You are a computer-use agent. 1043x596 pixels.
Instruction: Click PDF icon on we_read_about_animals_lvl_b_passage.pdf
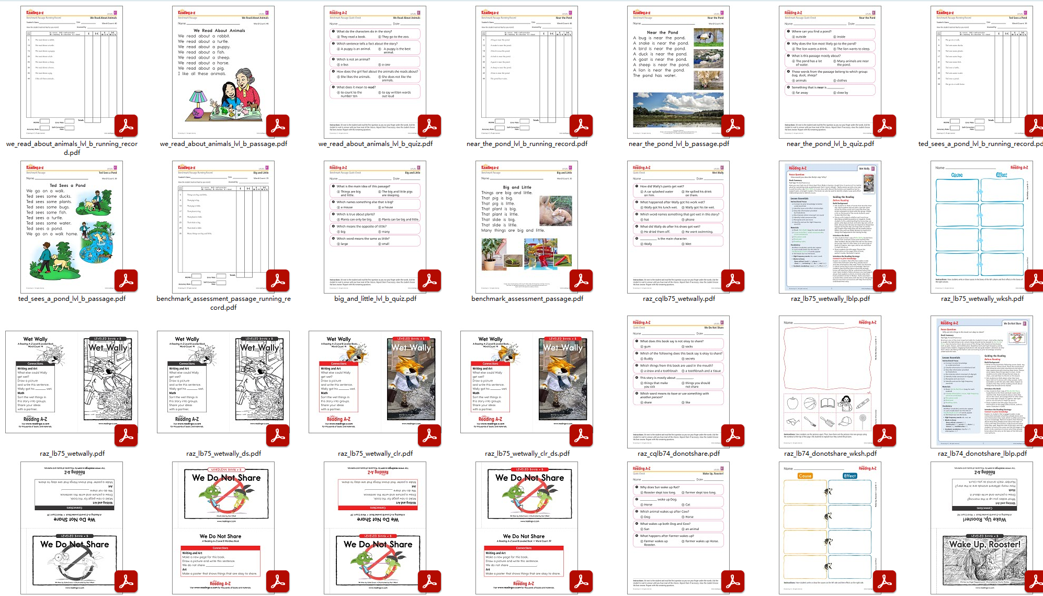278,126
